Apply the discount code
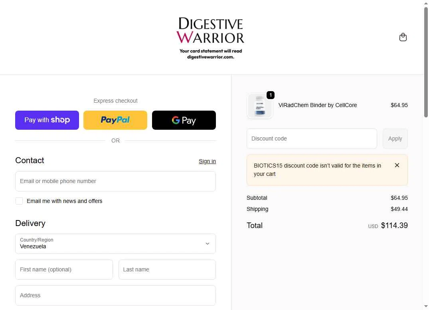 pyautogui.click(x=395, y=138)
